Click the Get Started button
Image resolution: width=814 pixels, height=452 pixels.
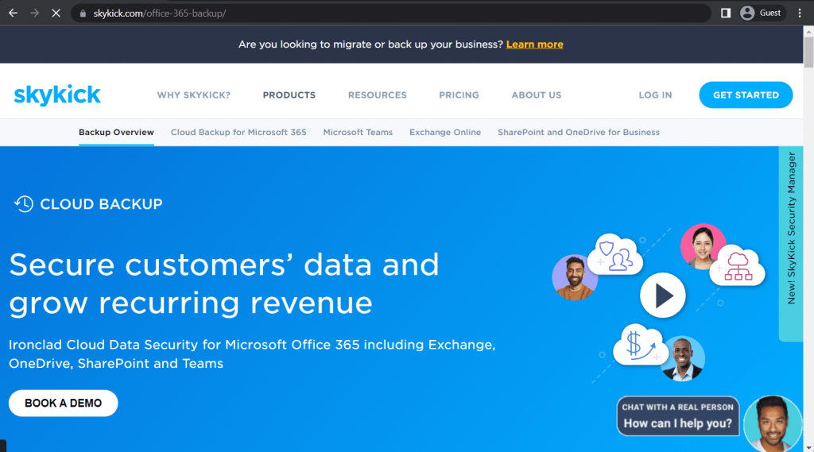click(746, 95)
